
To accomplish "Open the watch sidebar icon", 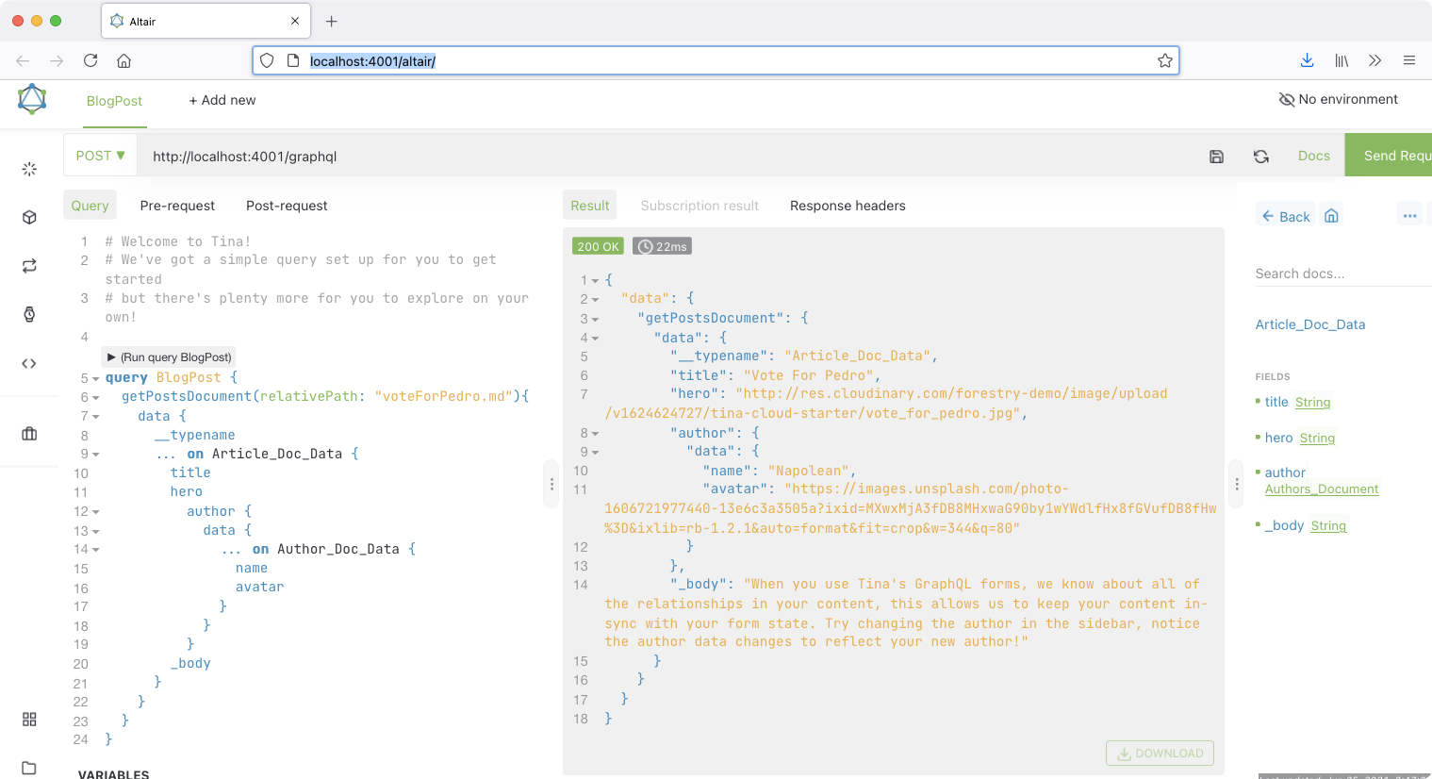I will [x=29, y=315].
